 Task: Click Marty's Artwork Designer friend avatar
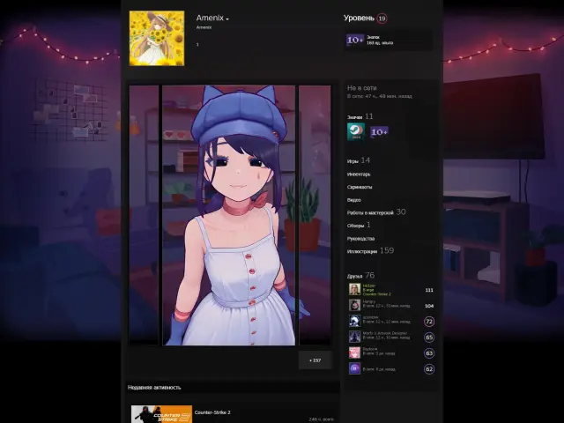click(354, 337)
